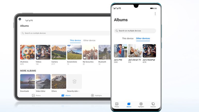Image resolution: width=199 pixels, height=112 pixels.
Task: Open the phone's Jan's P40 album thumbnail
Action: point(120,51)
